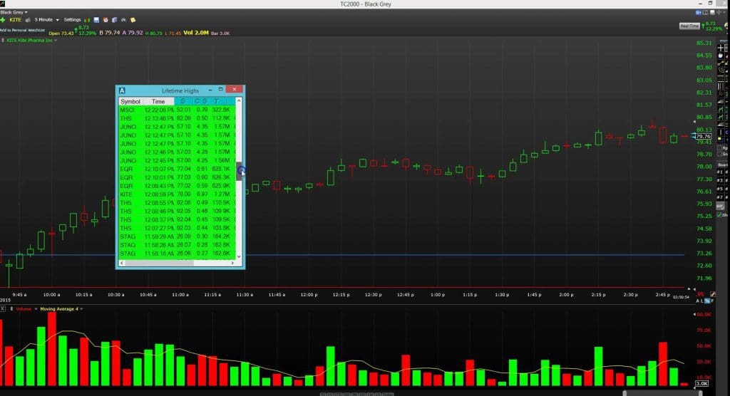Click the #7 button on right panel

click(720, 197)
